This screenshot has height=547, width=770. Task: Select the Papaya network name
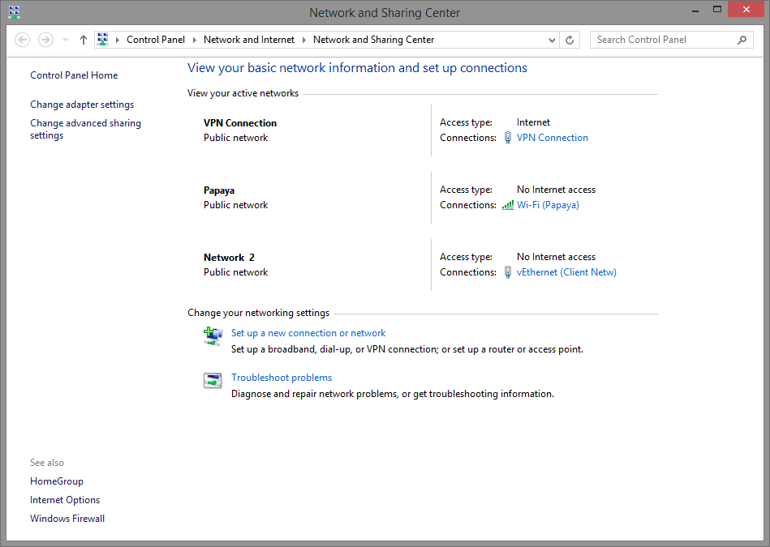[x=219, y=190]
